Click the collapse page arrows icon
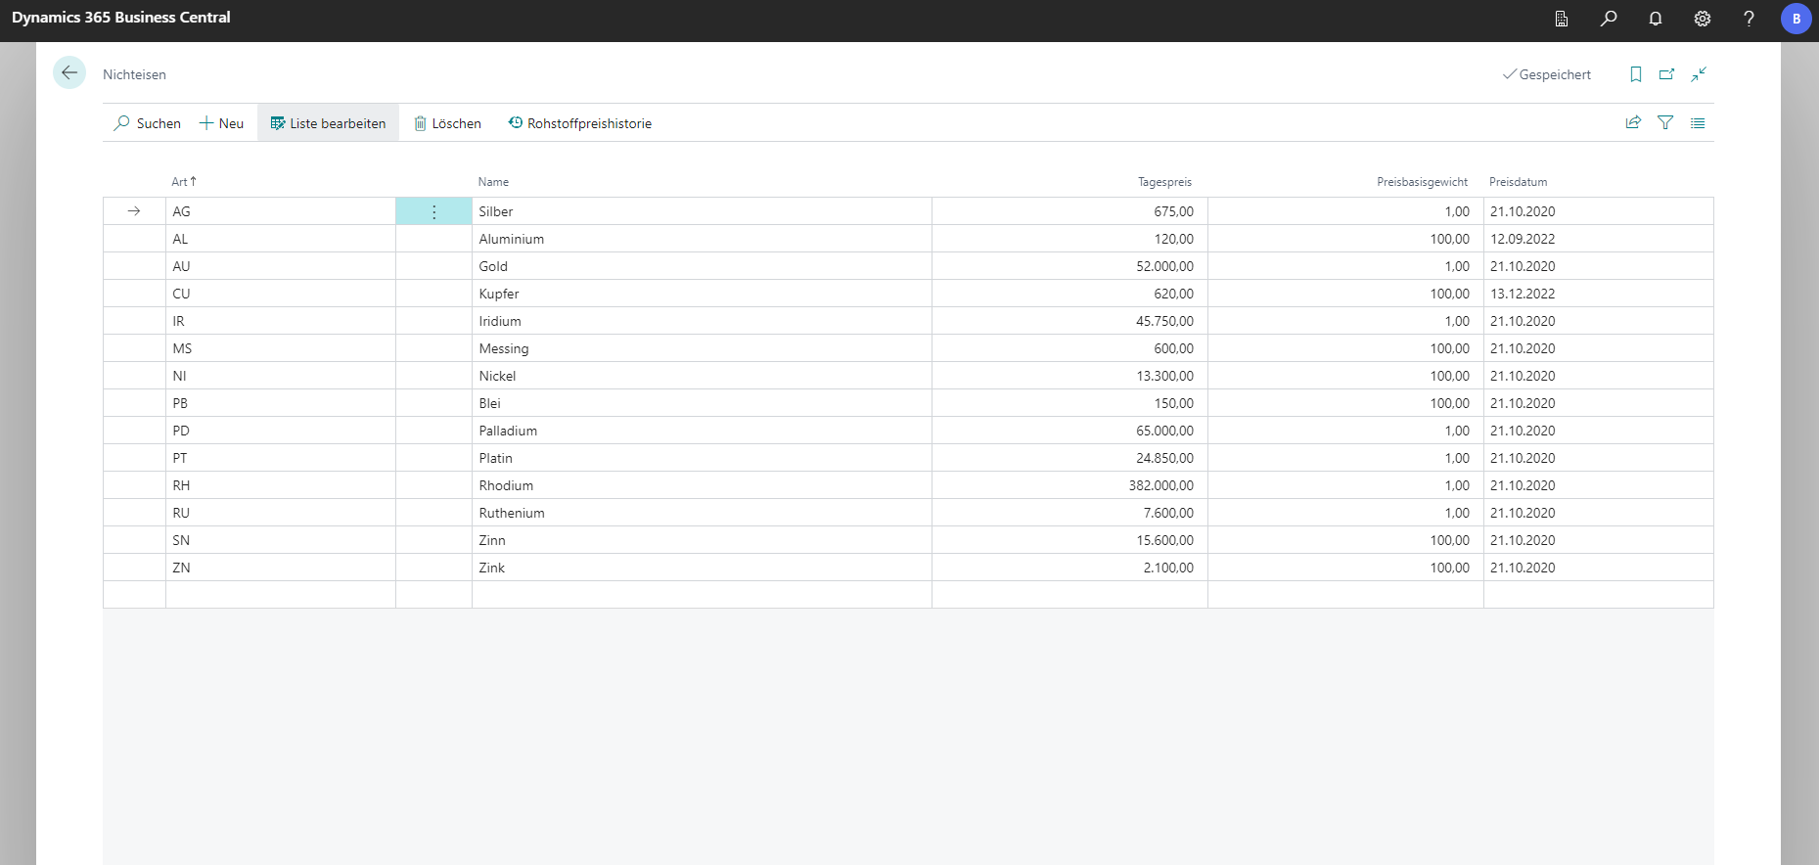 [1699, 74]
